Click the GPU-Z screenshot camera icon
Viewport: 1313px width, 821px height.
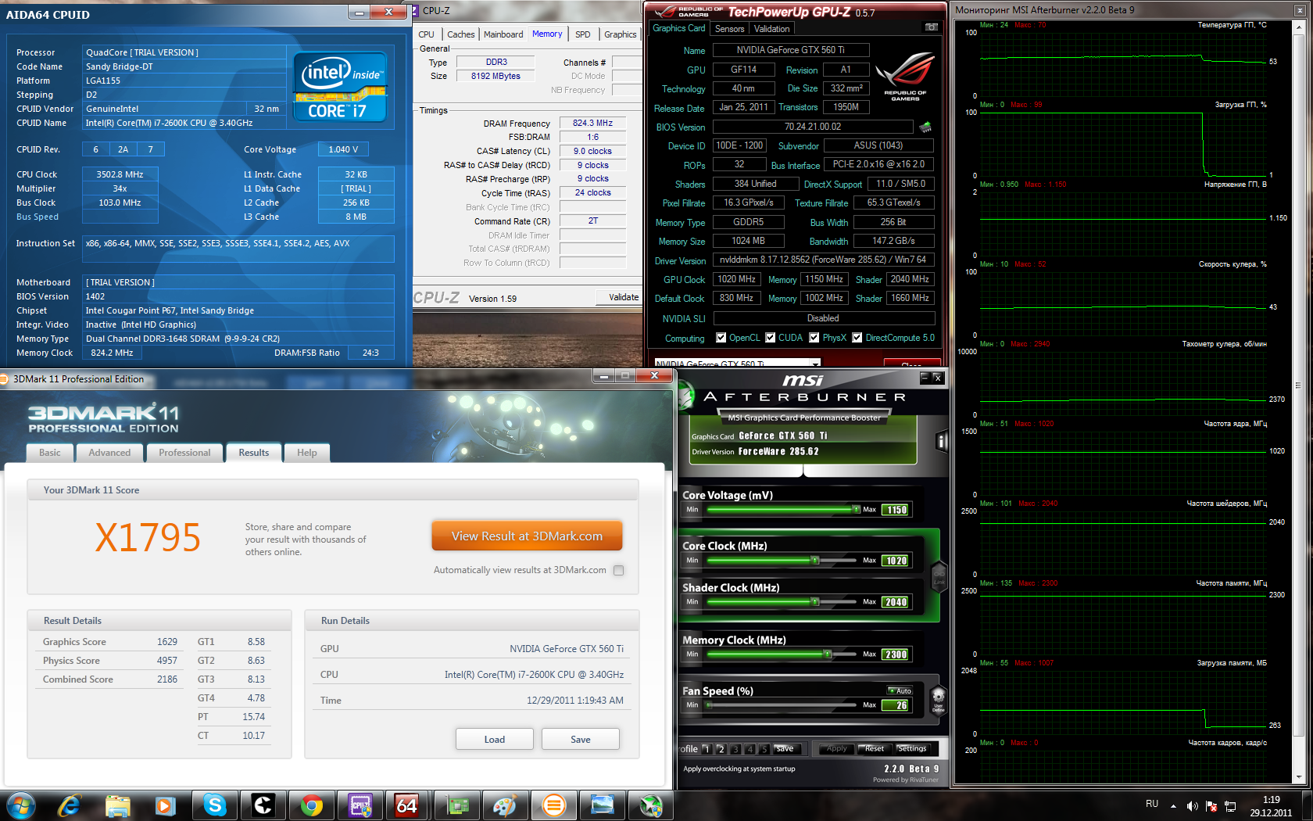(931, 27)
